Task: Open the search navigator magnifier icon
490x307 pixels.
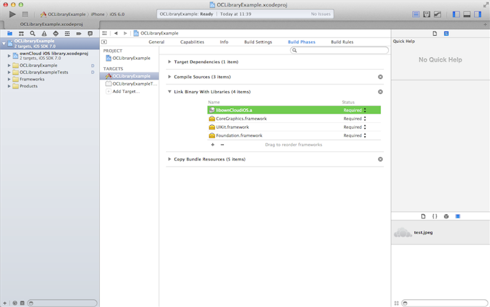Action: pos(33,33)
